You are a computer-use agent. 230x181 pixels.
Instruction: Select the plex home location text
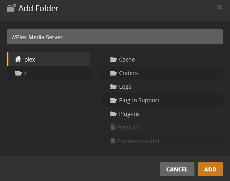pyautogui.click(x=30, y=60)
